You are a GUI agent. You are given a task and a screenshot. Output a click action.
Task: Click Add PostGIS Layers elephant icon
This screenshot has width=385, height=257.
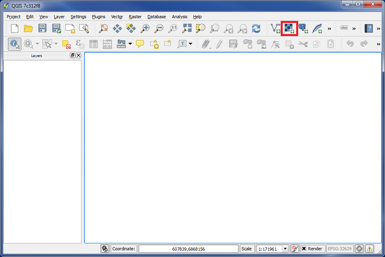click(x=303, y=29)
